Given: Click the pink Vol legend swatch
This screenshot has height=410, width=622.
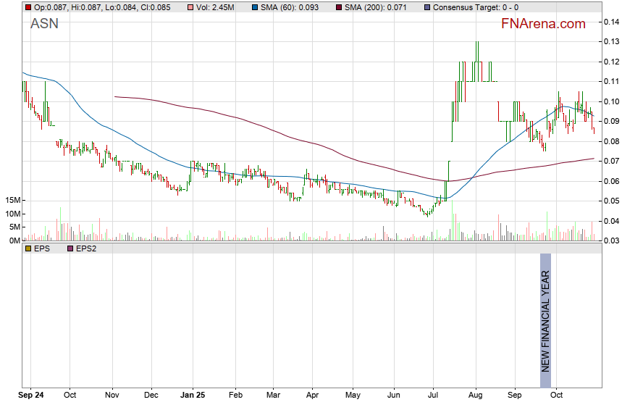Looking at the screenshot, I should coord(190,7).
